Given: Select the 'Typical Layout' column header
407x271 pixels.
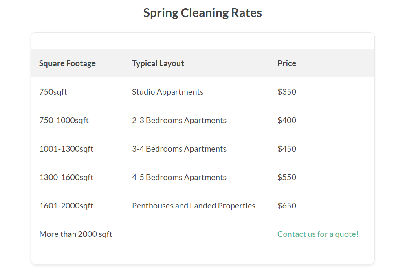Looking at the screenshot, I should tap(158, 63).
